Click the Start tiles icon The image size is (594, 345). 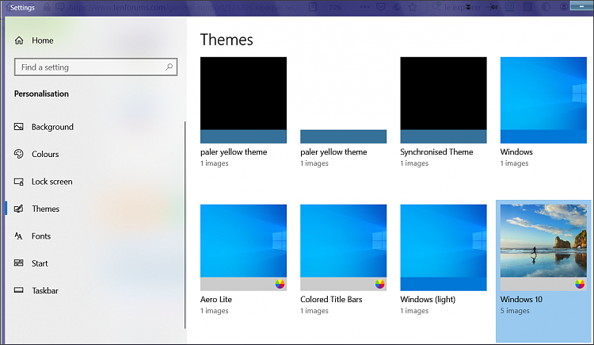(x=18, y=263)
